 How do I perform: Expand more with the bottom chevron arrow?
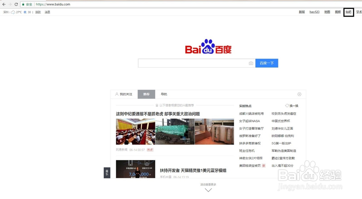tap(208, 190)
